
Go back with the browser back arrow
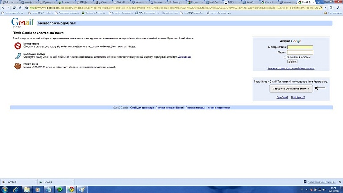(x=3, y=8)
